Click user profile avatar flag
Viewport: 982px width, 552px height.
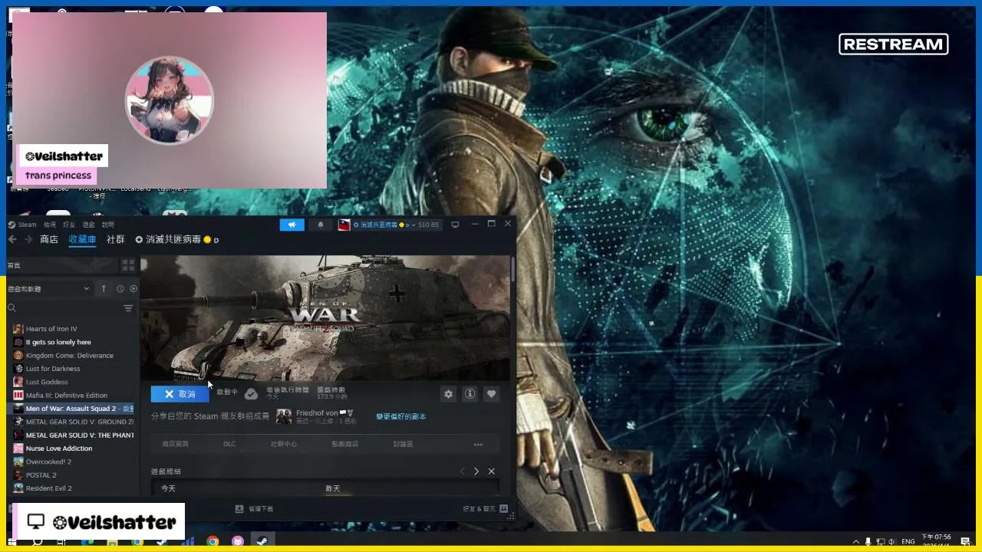tap(344, 225)
